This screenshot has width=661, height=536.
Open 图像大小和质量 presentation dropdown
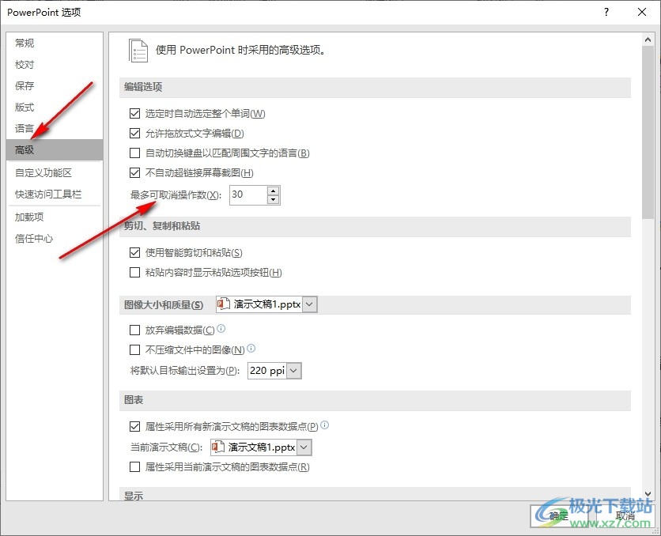coord(309,304)
